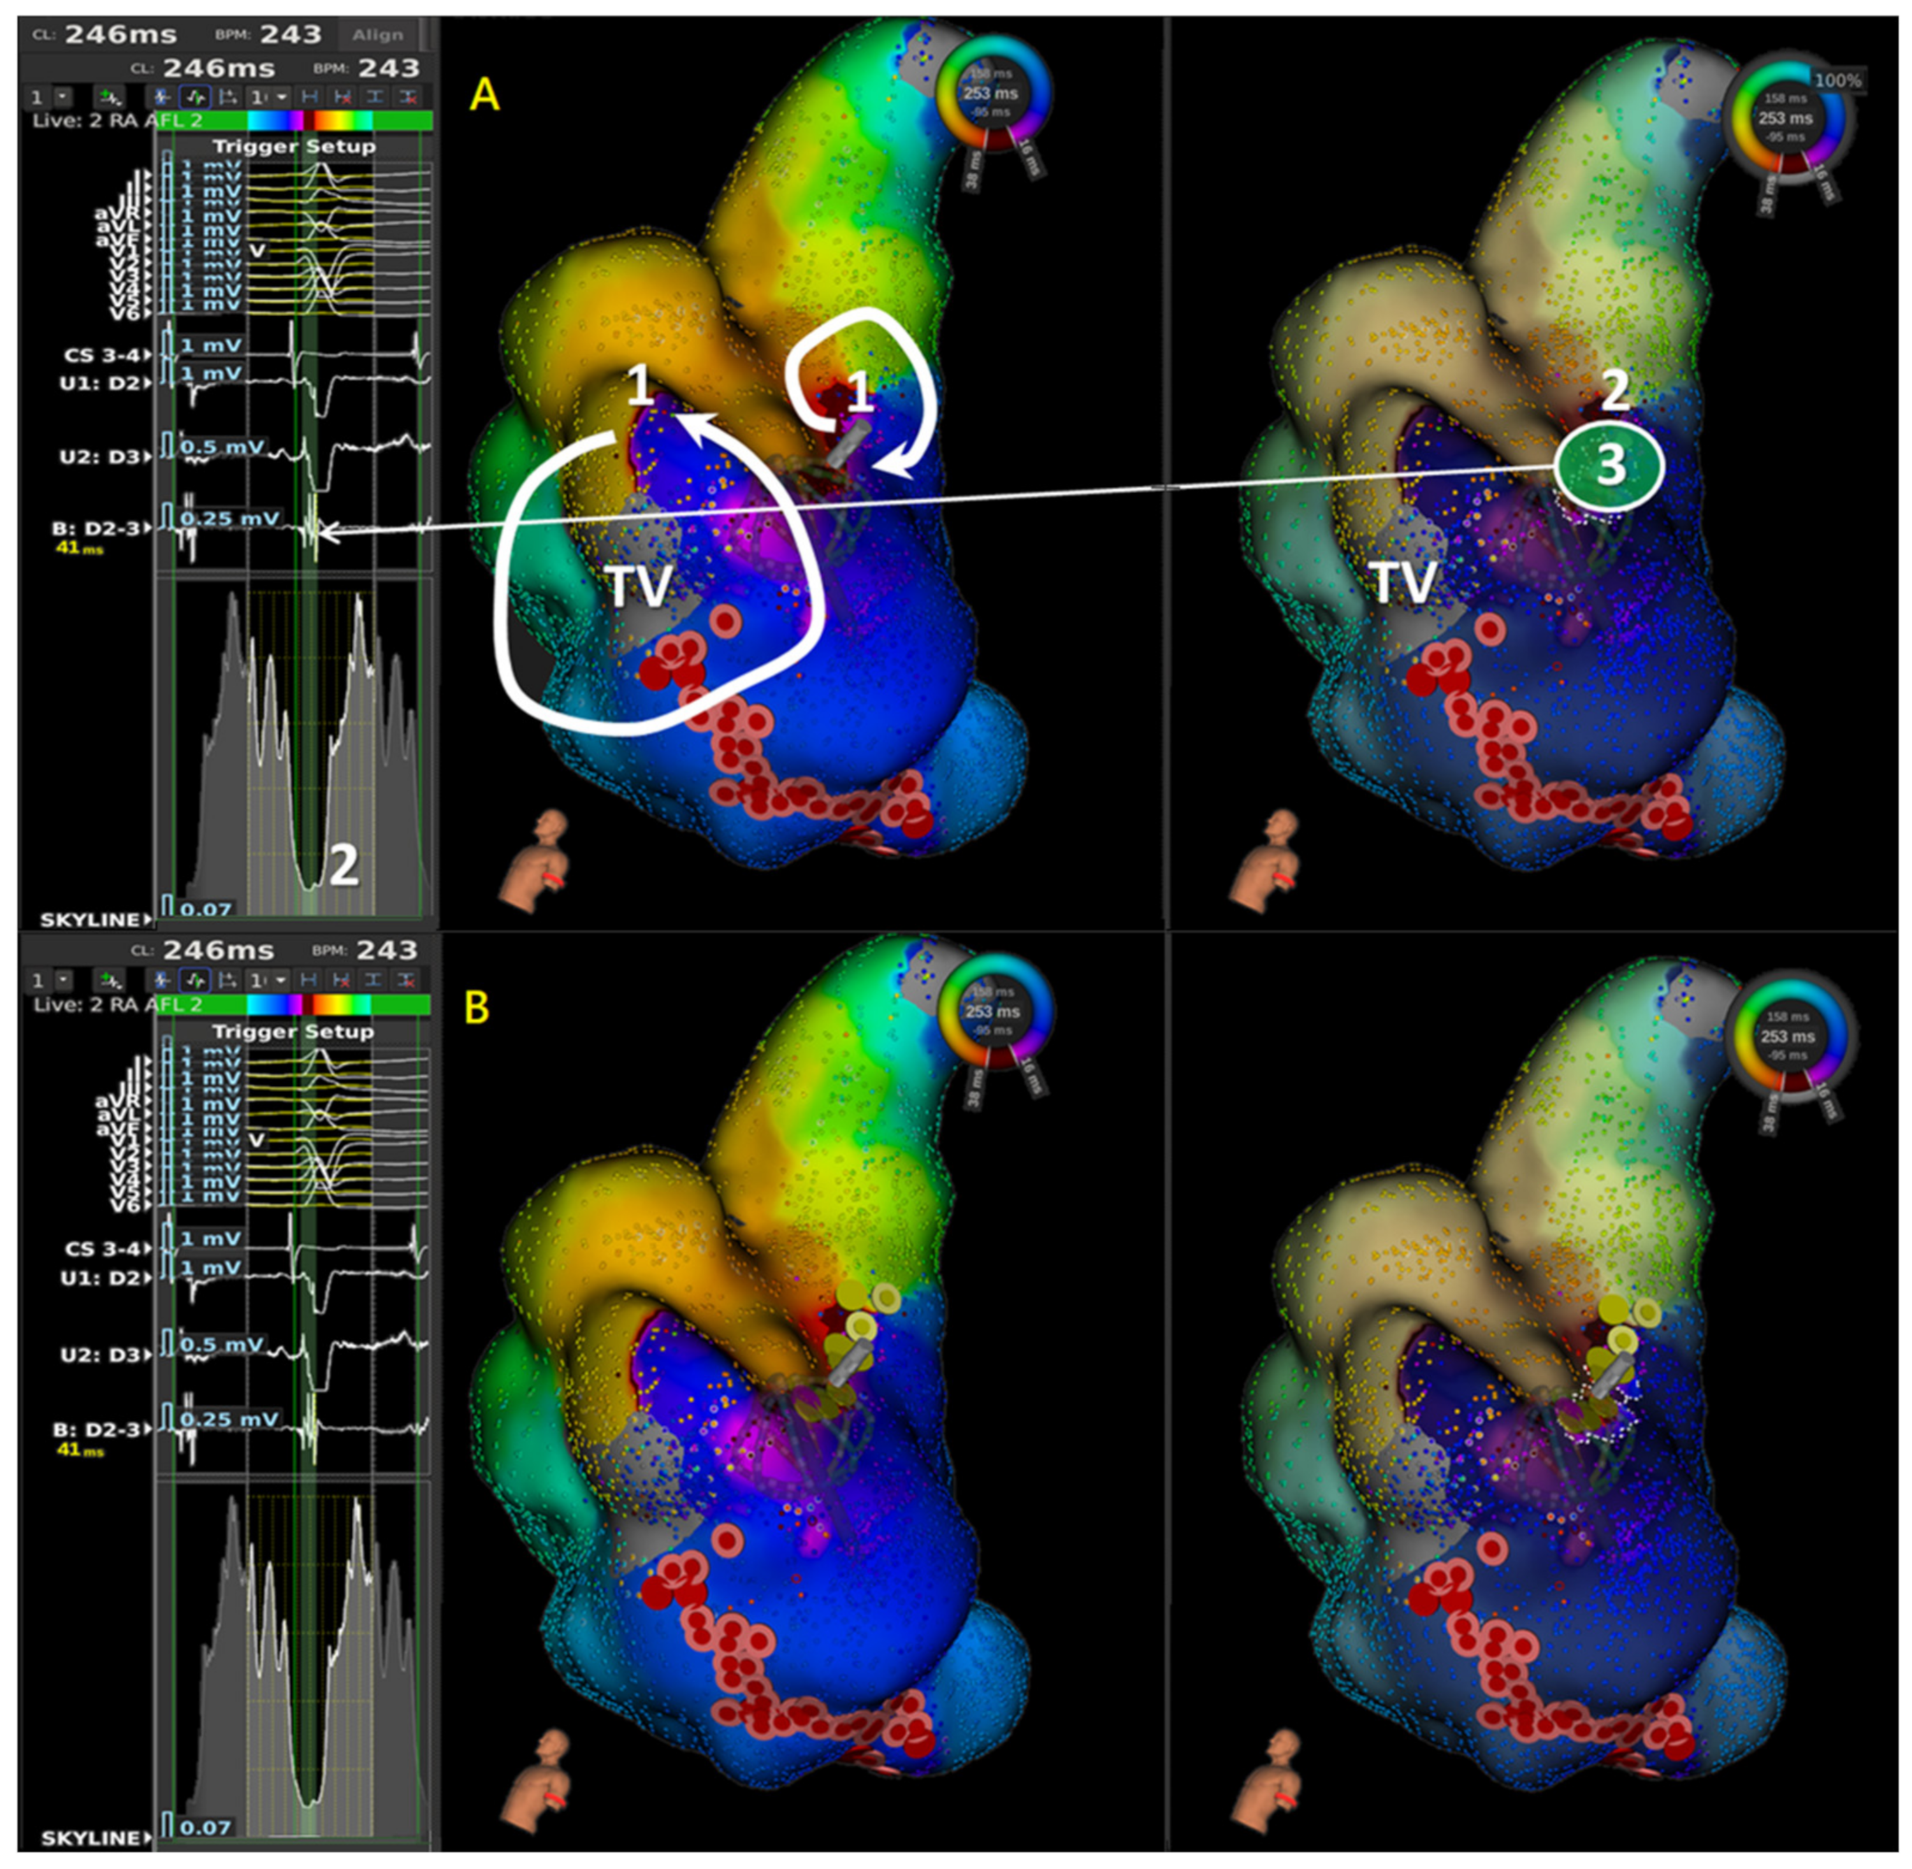Viewport: 1912px width, 1869px height.
Task: Toggle the highlighted green waveform view icon in top toolbar
Action: pyautogui.click(x=195, y=98)
